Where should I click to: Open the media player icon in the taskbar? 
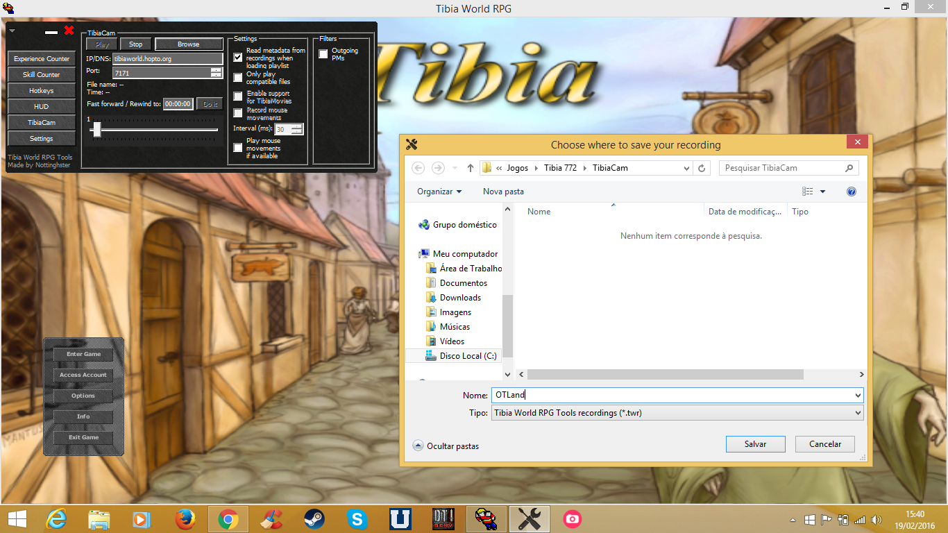(142, 519)
